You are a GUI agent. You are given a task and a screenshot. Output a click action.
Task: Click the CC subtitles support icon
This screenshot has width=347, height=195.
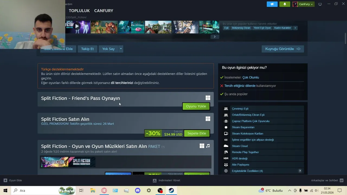pyautogui.click(x=226, y=140)
